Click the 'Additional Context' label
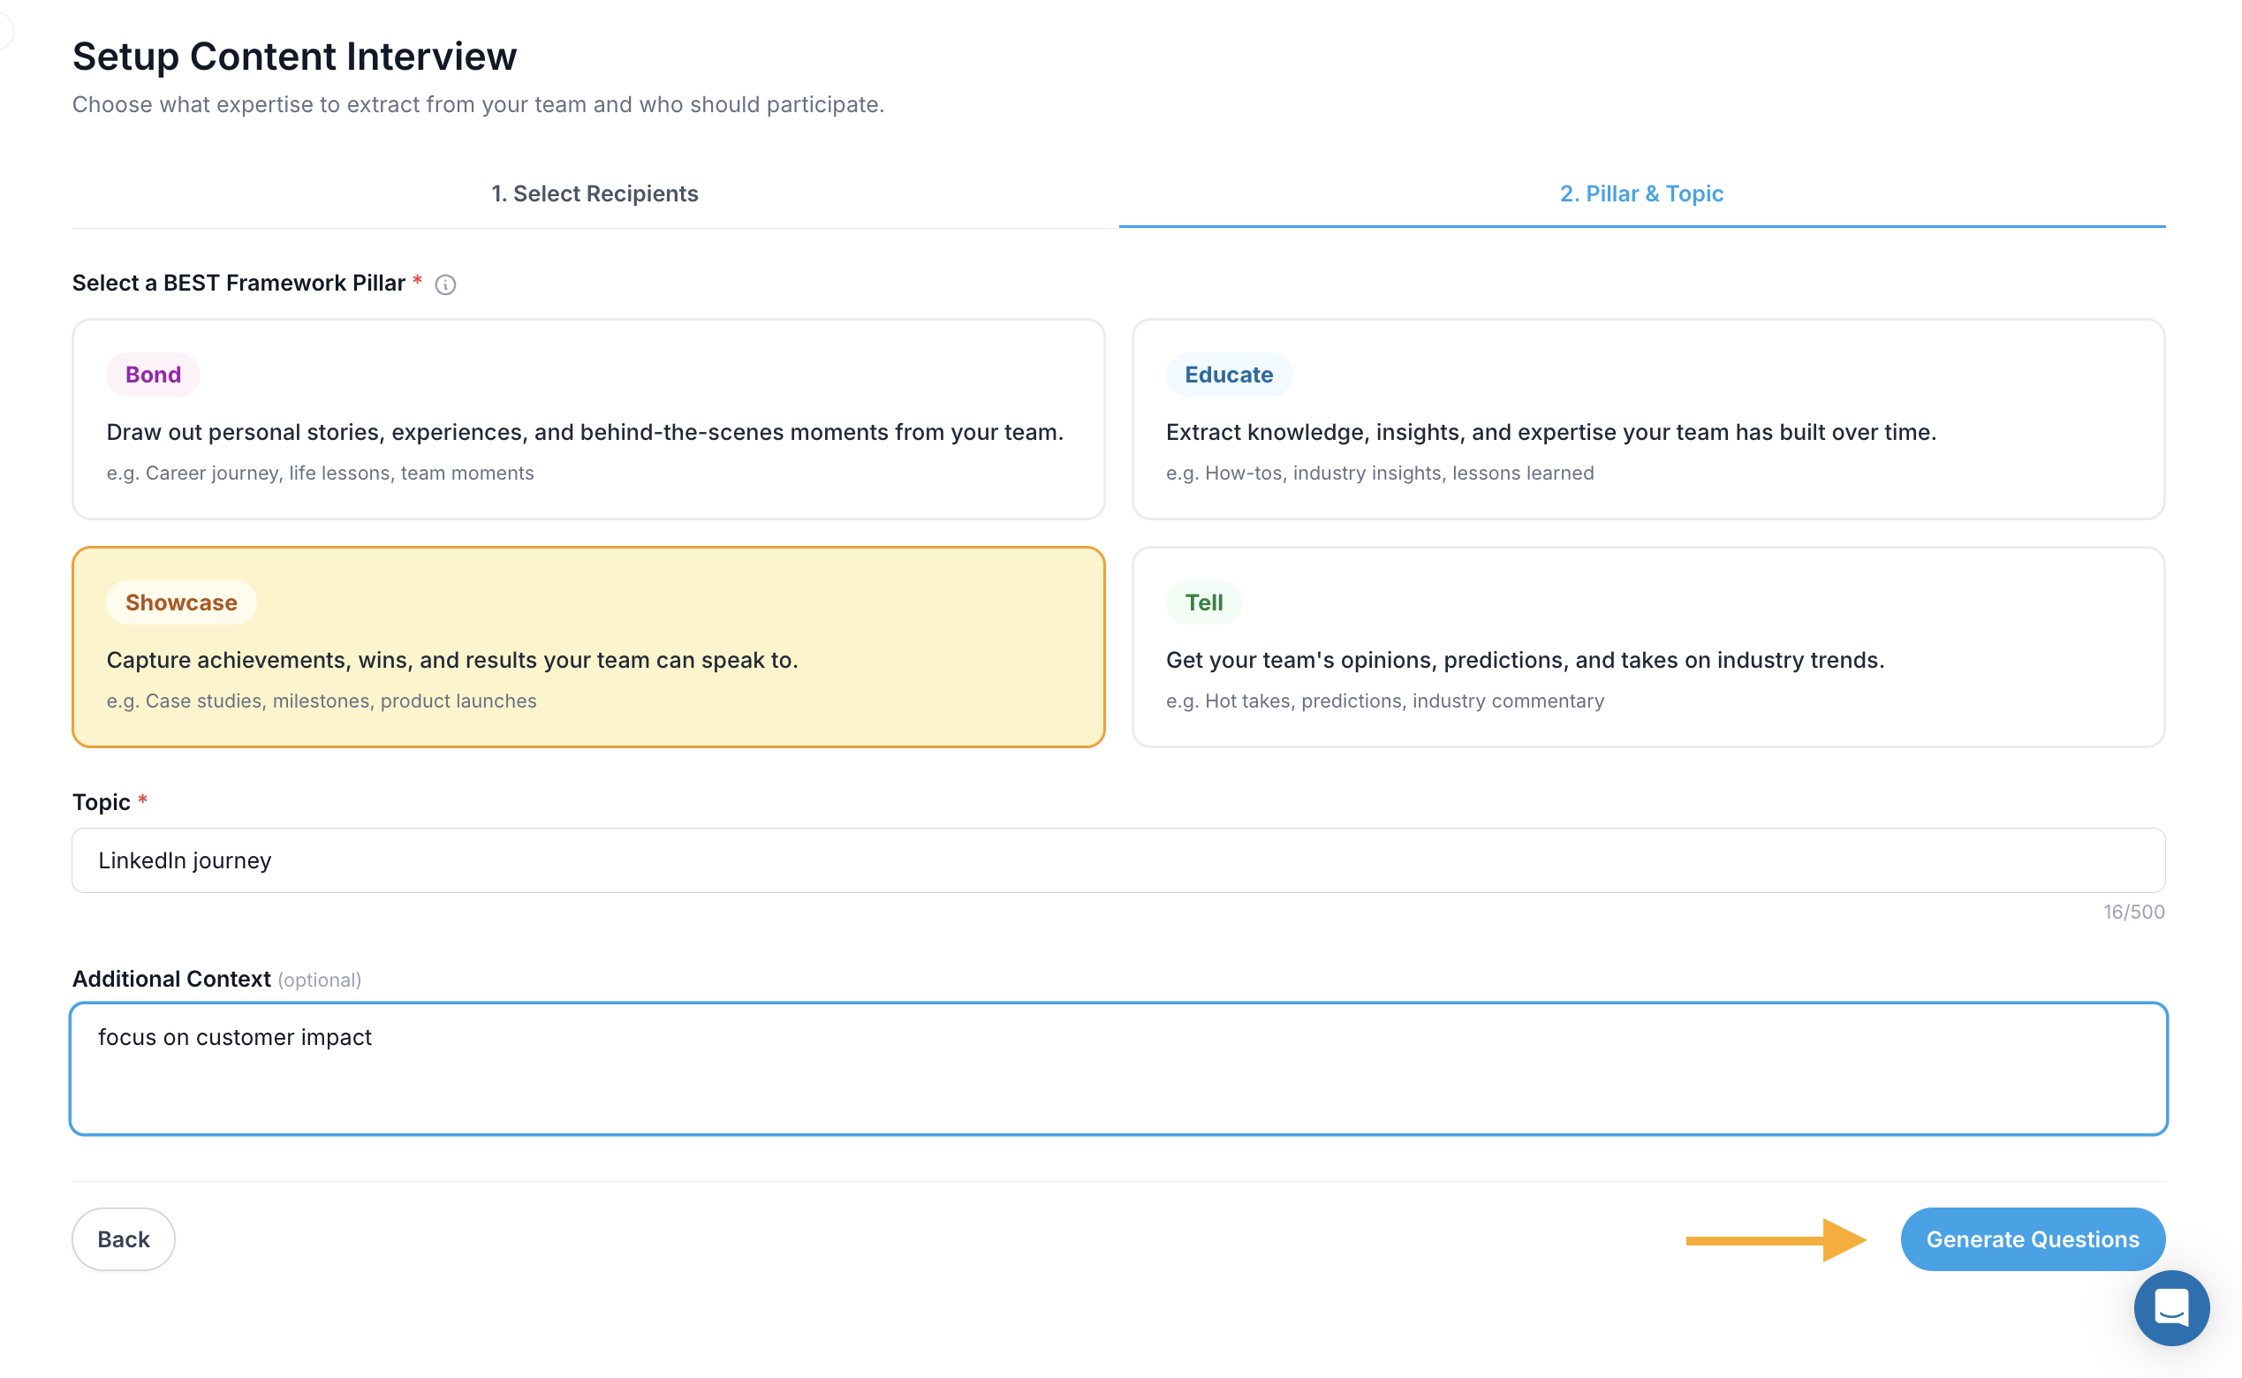This screenshot has width=2242, height=1378. (x=171, y=978)
